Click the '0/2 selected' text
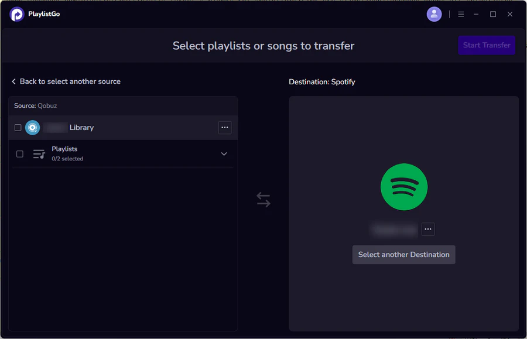Image resolution: width=527 pixels, height=339 pixels. pos(67,159)
